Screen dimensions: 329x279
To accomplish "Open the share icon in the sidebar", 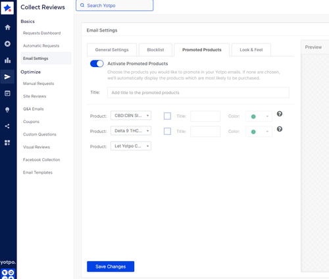I will [x=7, y=126].
